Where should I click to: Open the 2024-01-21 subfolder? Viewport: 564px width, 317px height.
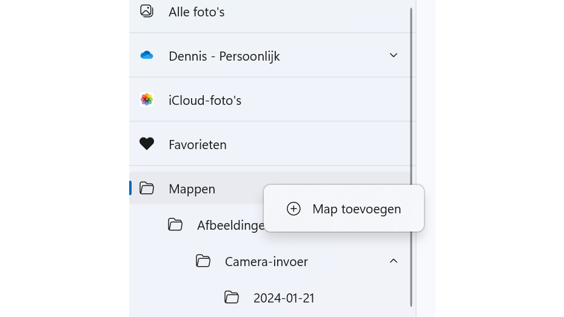tap(284, 298)
